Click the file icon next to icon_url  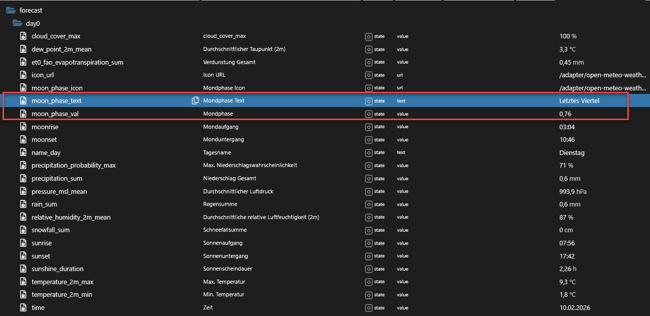coord(23,75)
